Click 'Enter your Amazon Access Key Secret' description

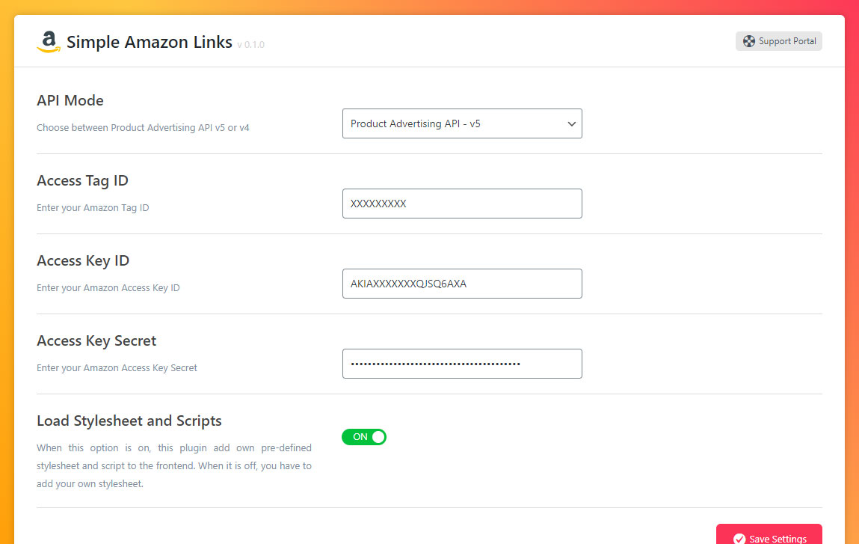[x=117, y=368]
